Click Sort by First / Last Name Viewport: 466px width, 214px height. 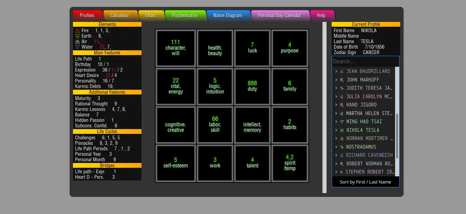365,182
